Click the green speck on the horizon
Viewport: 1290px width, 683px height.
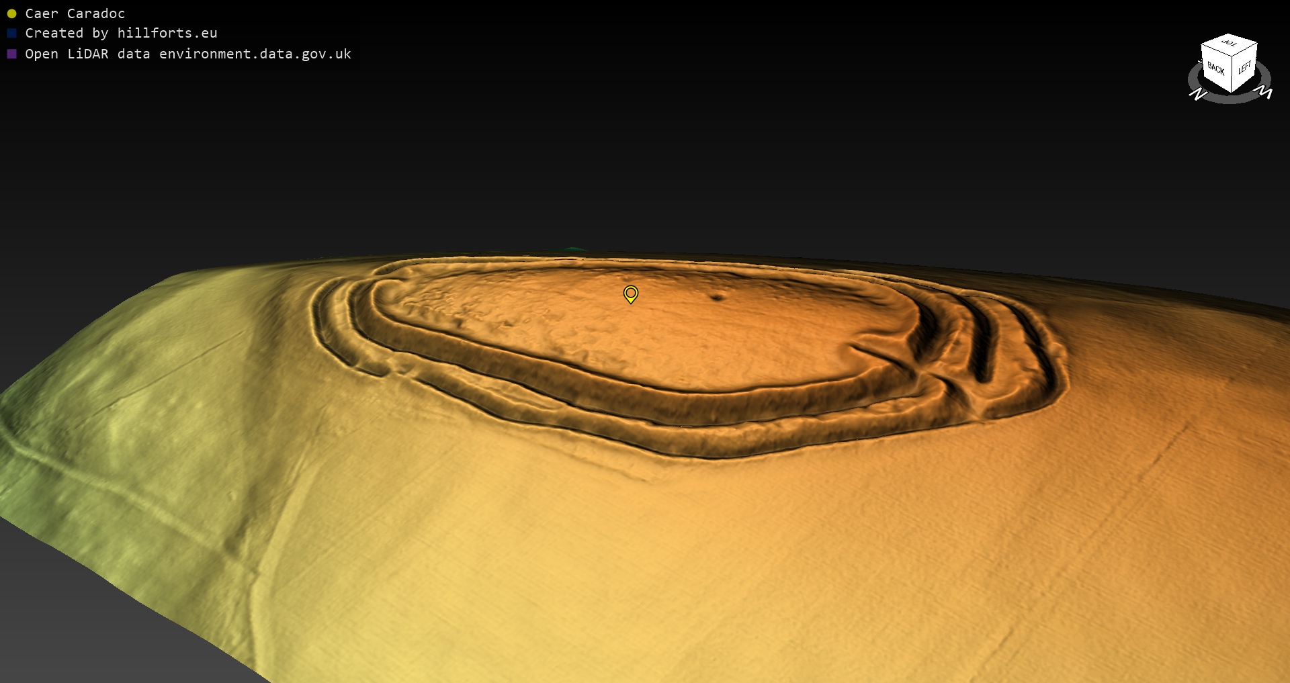[573, 249]
